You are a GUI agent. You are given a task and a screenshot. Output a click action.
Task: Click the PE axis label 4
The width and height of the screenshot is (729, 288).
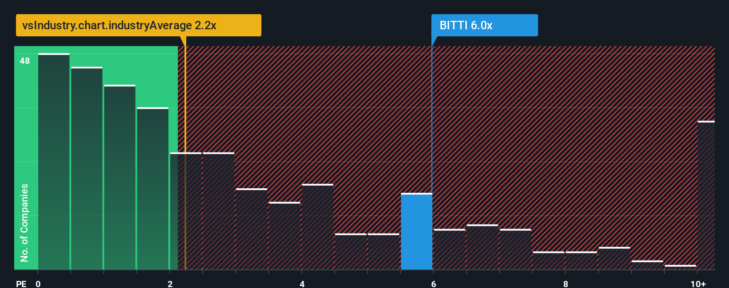pyautogui.click(x=302, y=284)
